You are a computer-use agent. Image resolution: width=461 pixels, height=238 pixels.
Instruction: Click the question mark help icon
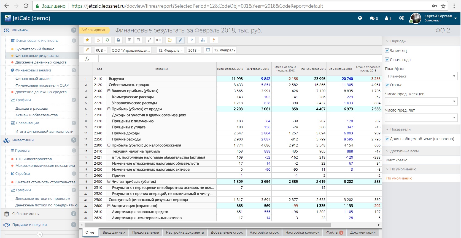click(x=192, y=40)
